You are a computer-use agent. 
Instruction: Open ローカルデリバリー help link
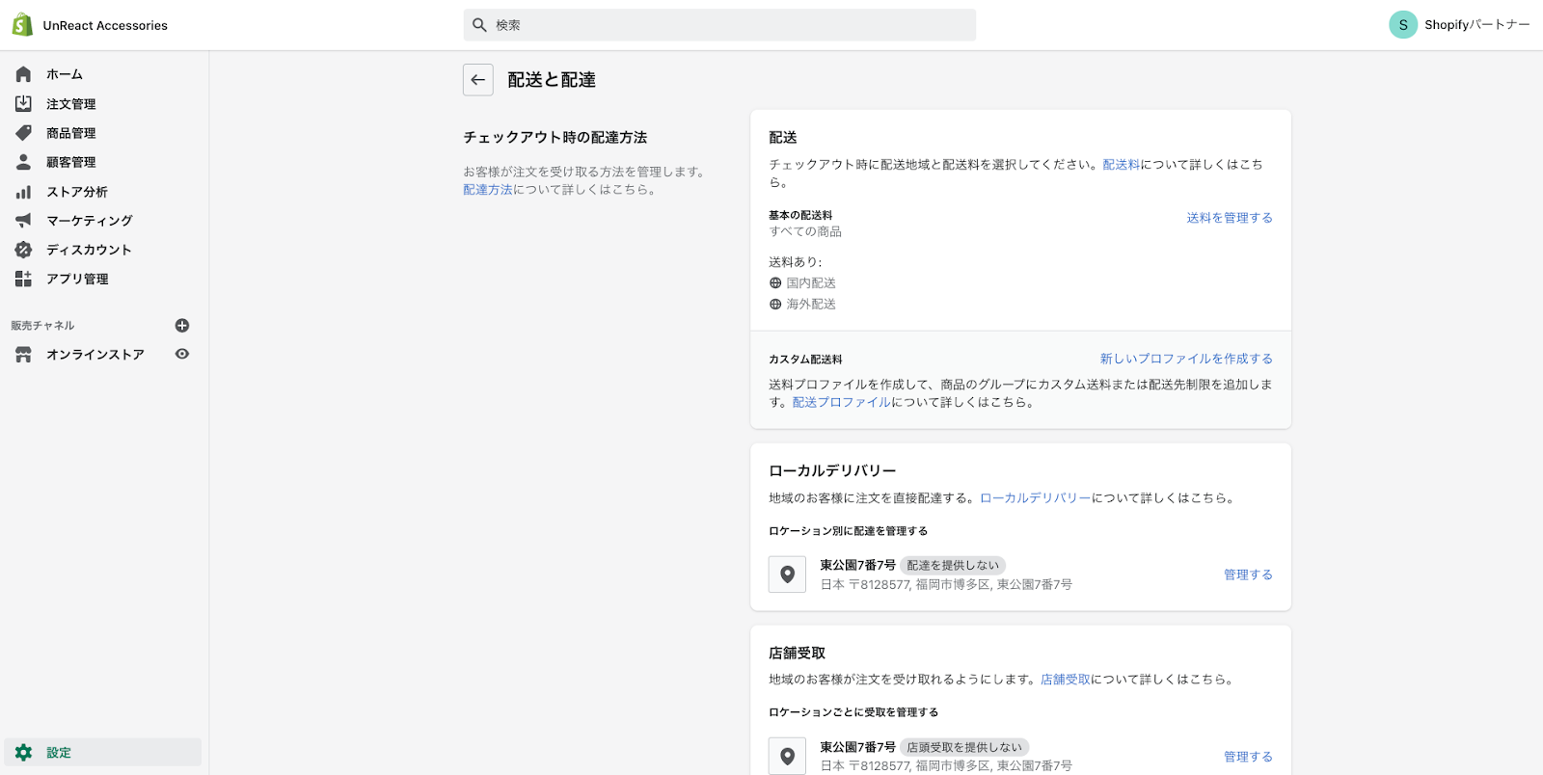pos(1036,498)
